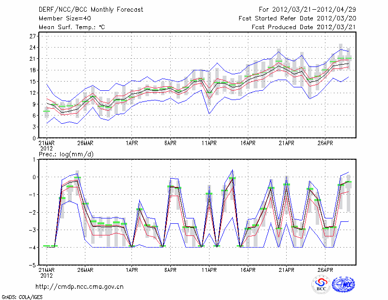This screenshot has height=300, width=388.
Task: Pick 11APR on the precipitation chart axis
Action: [209, 270]
